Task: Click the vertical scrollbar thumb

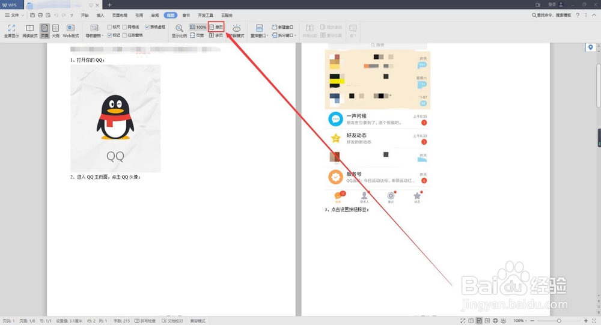Action: (x=599, y=85)
